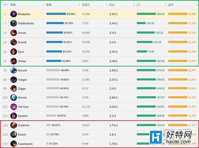This screenshot has width=199, height=148.
Task: Click Annie's champion portrait
Action: tap(14, 33)
